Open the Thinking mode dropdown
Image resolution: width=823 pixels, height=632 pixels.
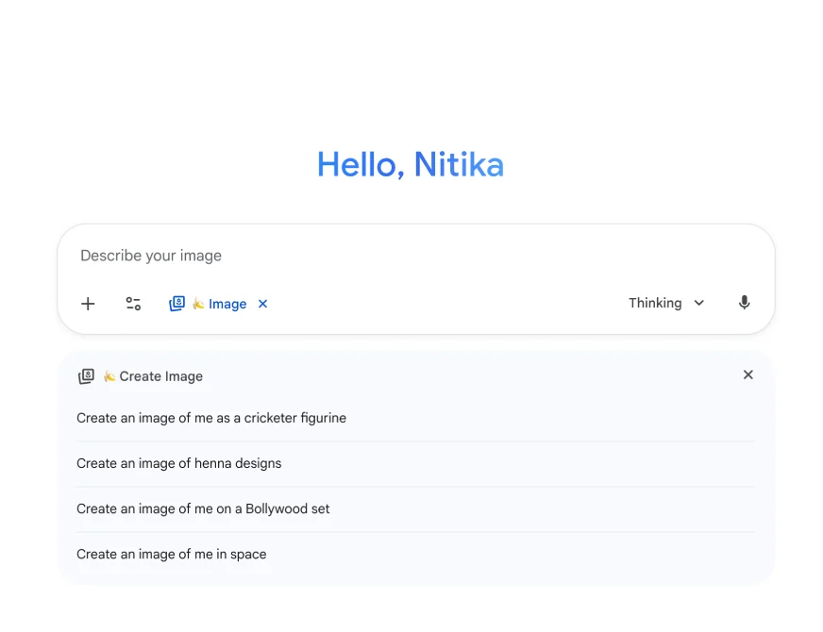click(x=666, y=303)
